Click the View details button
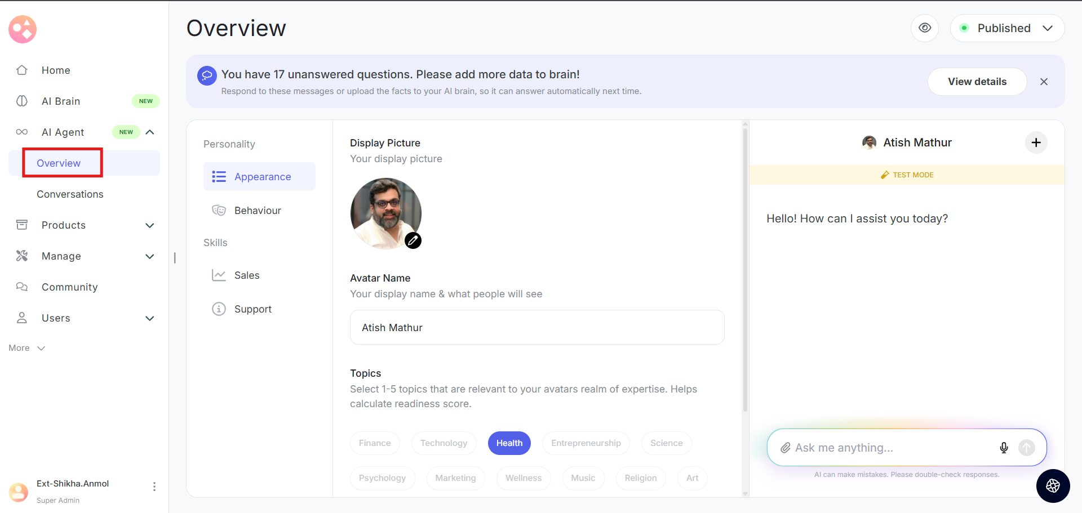The height and width of the screenshot is (513, 1082). (977, 82)
